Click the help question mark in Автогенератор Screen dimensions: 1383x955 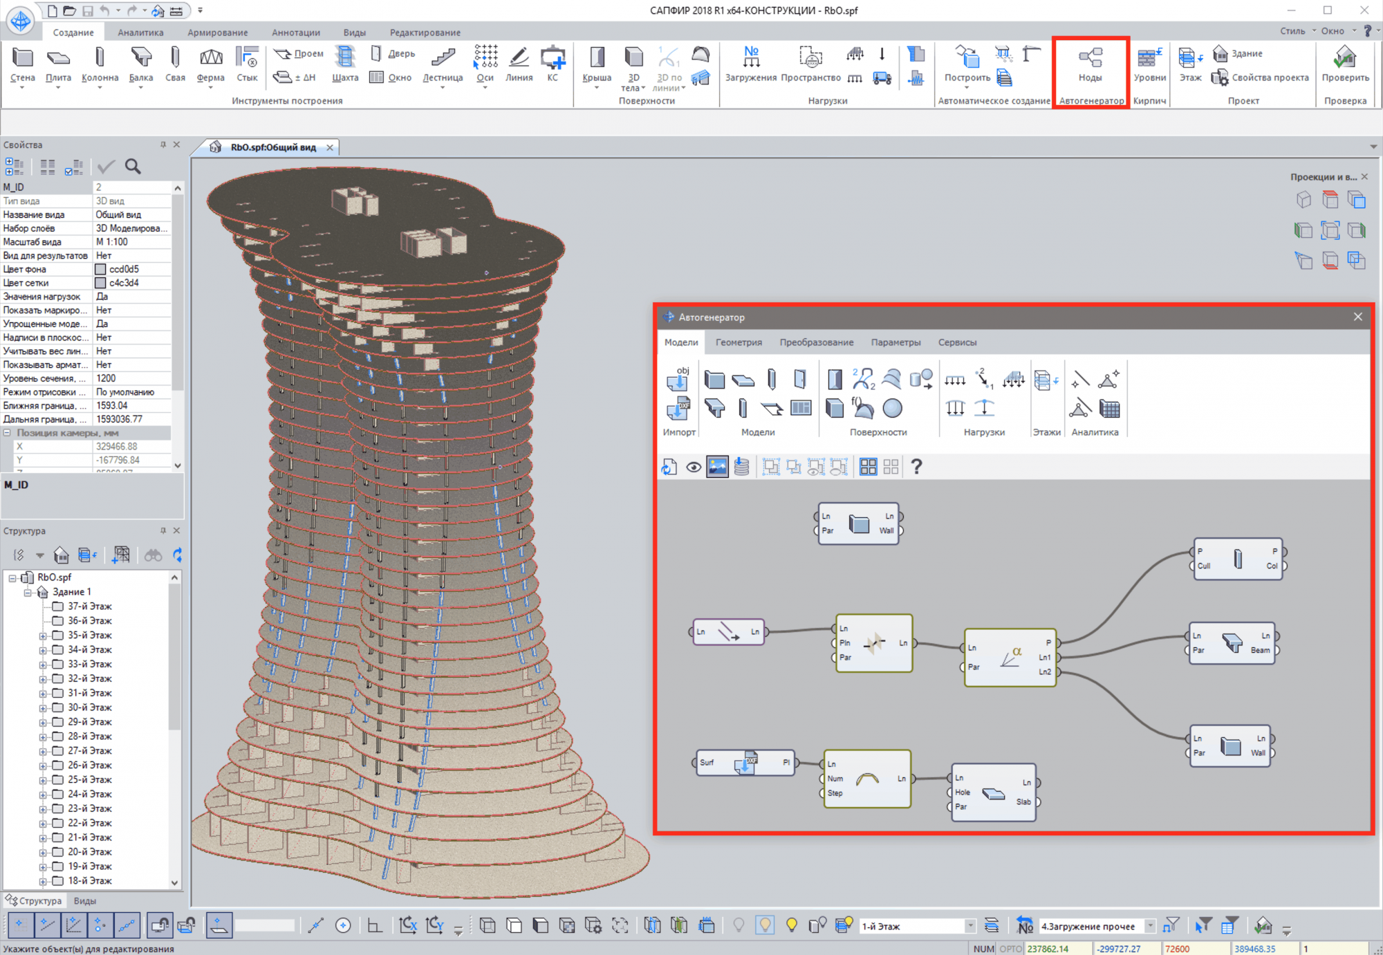click(916, 467)
